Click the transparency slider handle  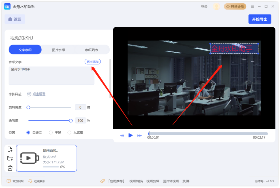tap(71, 121)
